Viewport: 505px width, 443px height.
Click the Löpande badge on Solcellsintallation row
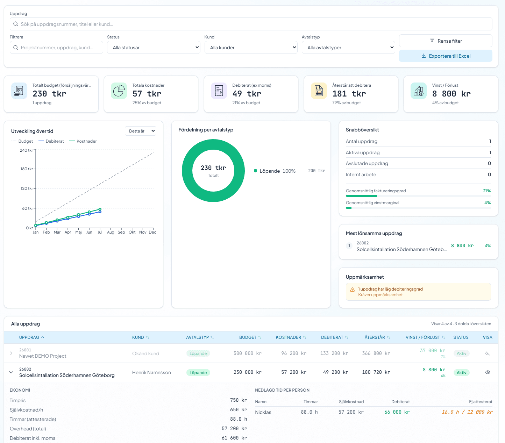pos(198,373)
